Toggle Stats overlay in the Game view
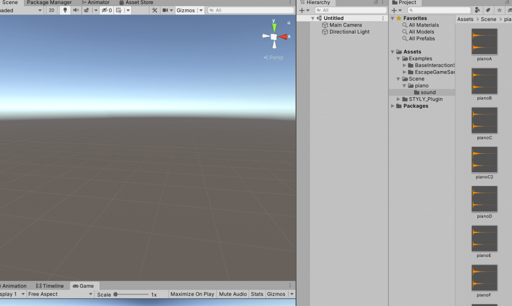Viewport: 512px width, 306px height. click(x=256, y=294)
